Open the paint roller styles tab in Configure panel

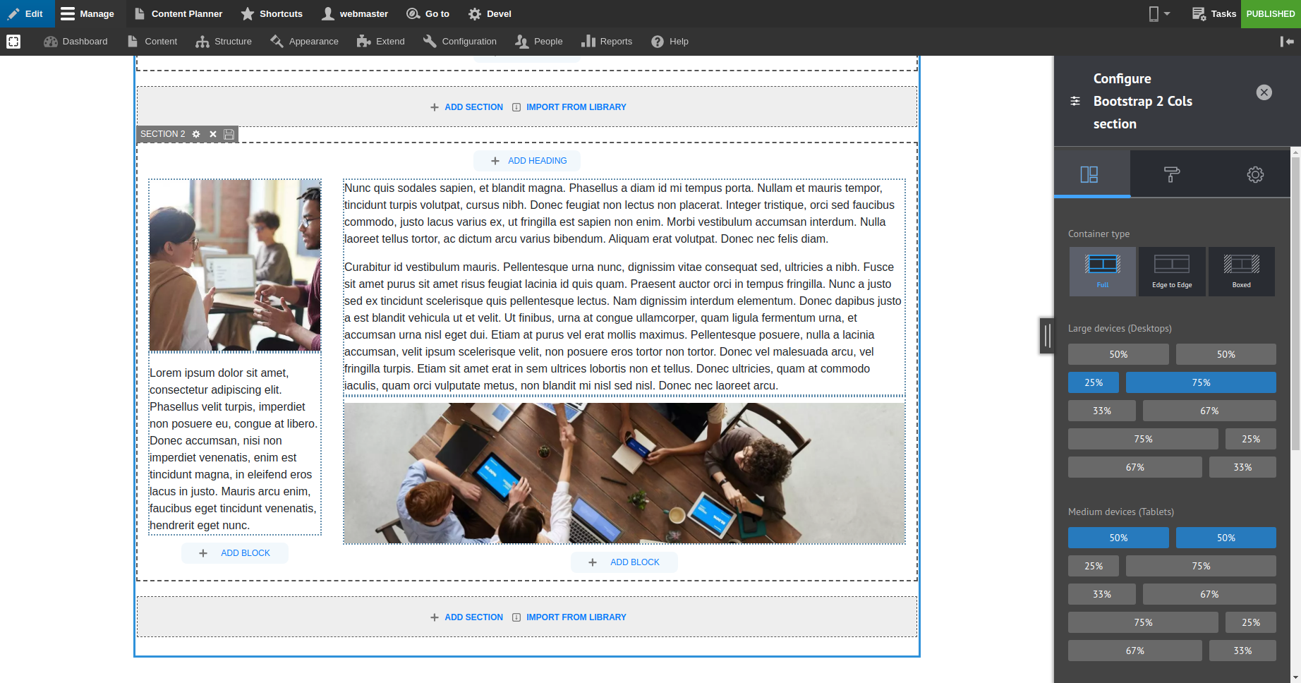(1171, 174)
